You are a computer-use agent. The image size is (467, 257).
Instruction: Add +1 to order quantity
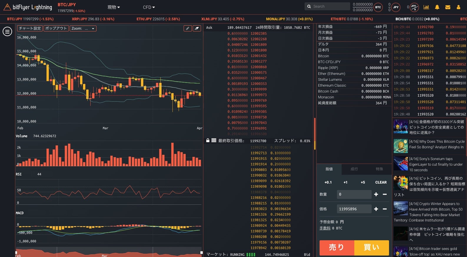pos(345,182)
